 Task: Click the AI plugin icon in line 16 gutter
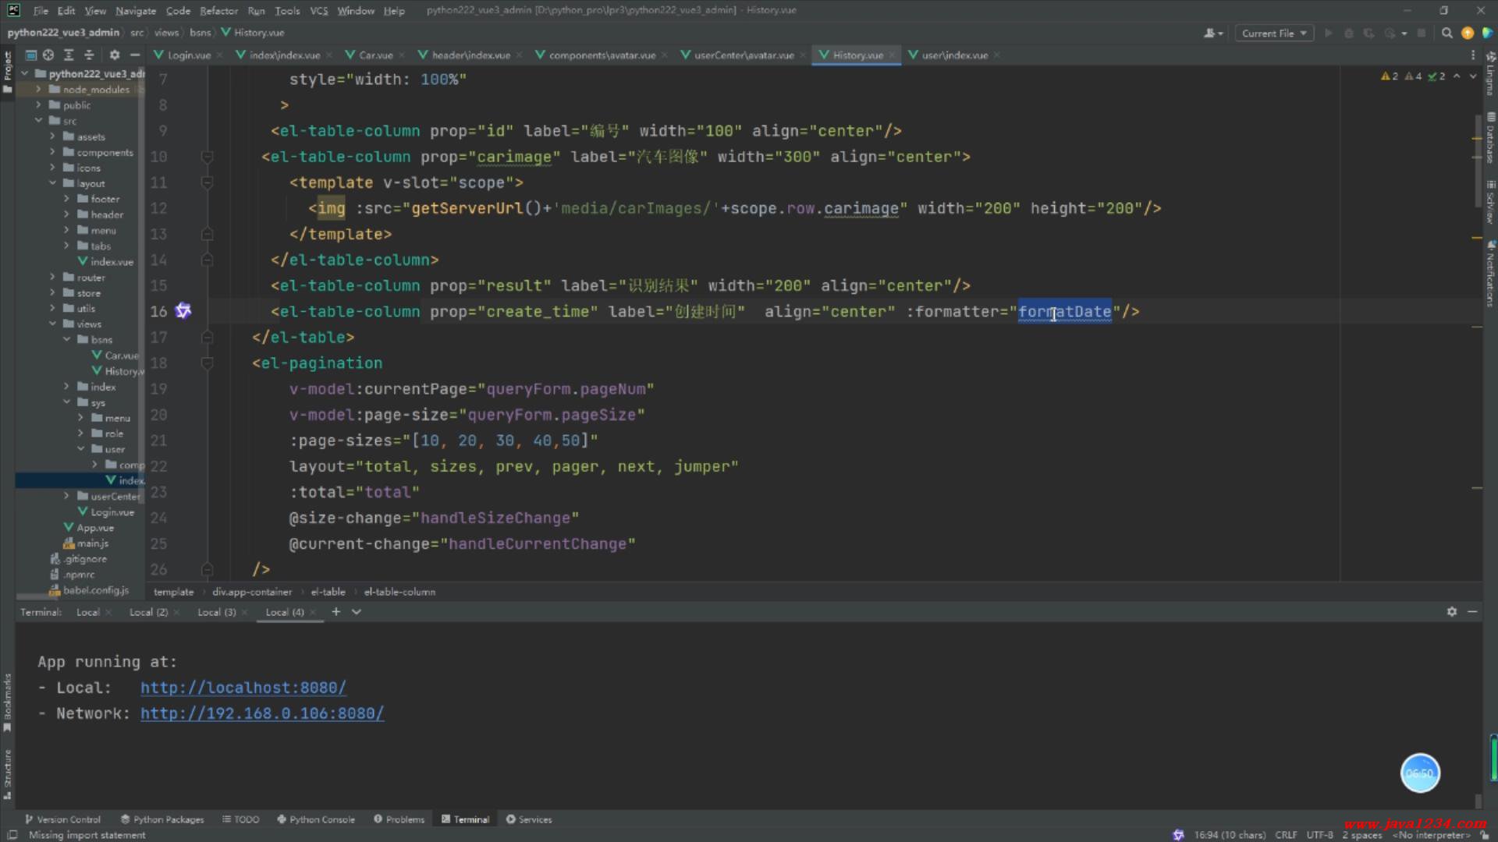pyautogui.click(x=183, y=311)
